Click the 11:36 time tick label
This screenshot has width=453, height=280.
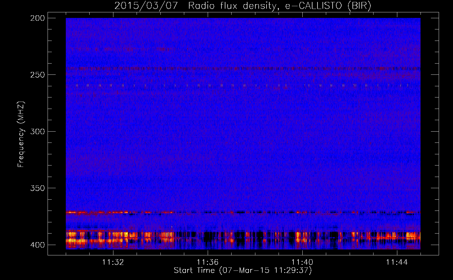pyautogui.click(x=208, y=262)
